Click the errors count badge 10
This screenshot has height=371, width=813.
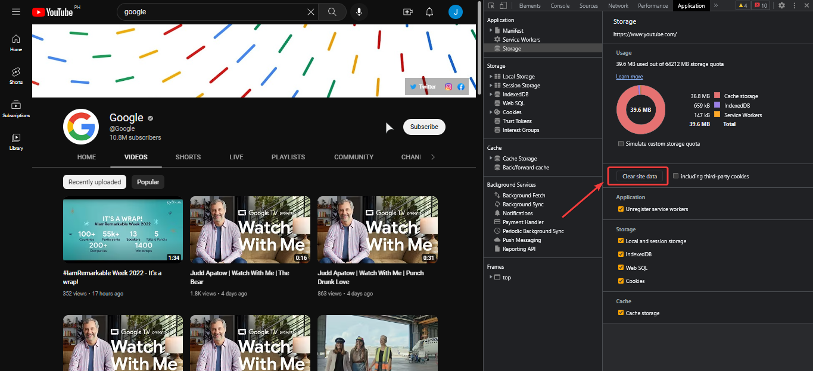(x=761, y=5)
